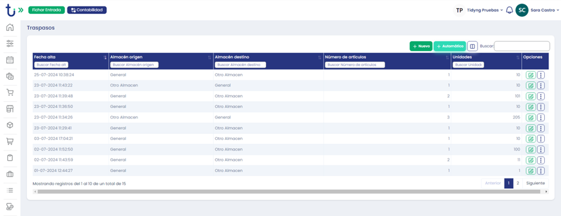The height and width of the screenshot is (216, 561).
Task: Click the horizontal scrollbar under the table
Action: 289,192
